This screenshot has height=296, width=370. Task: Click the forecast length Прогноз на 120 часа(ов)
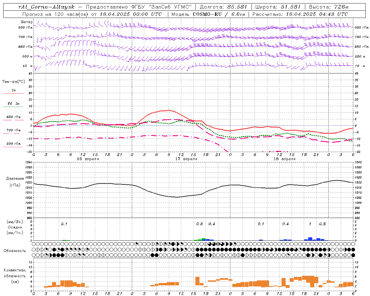(55, 14)
